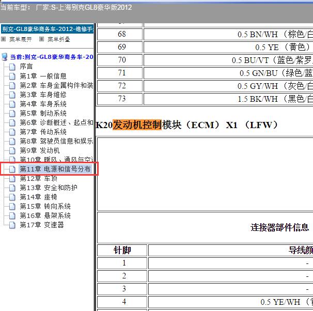Click 当前车型 vehicle model title bar
The height and width of the screenshot is (311, 313).
click(66, 8)
